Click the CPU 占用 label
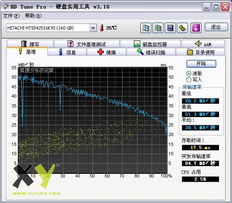Viewport: 232px width, 203px height. coord(191,172)
